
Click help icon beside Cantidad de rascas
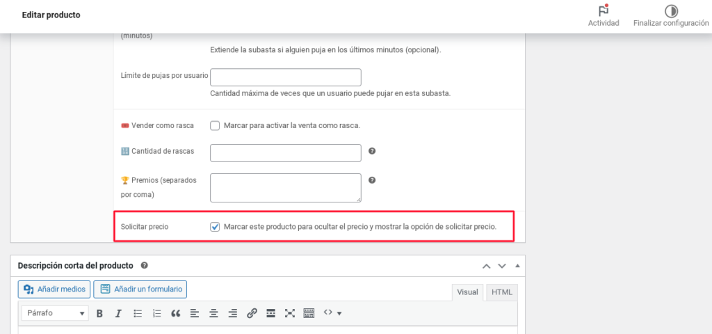(372, 151)
